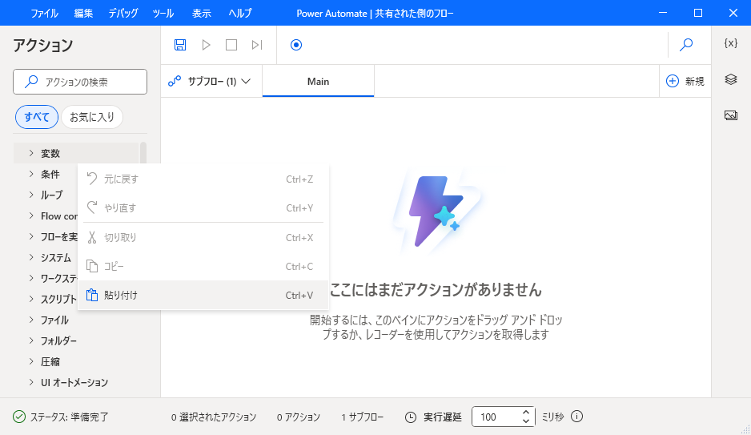This screenshot has width=751, height=435.
Task: Click the 0 選択されたアクション status
Action: (x=214, y=417)
